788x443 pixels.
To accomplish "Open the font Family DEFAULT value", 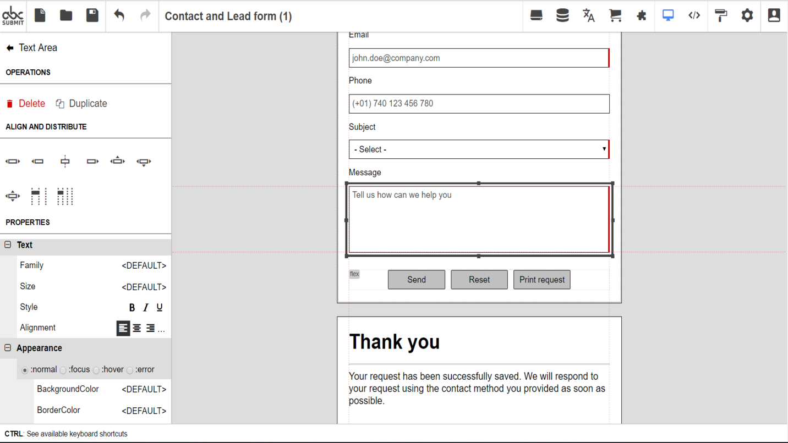I will (x=144, y=265).
